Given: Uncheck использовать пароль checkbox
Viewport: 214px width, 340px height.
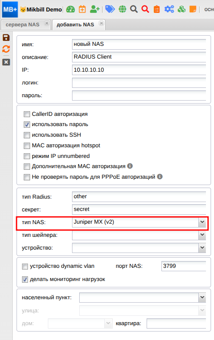Looking at the screenshot, I should [27, 124].
